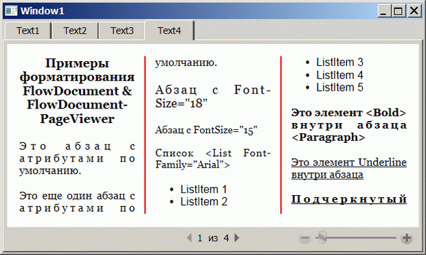Click the paragraph 'Это еще один абзац'
This screenshot has width=426, height=255.
71,196
